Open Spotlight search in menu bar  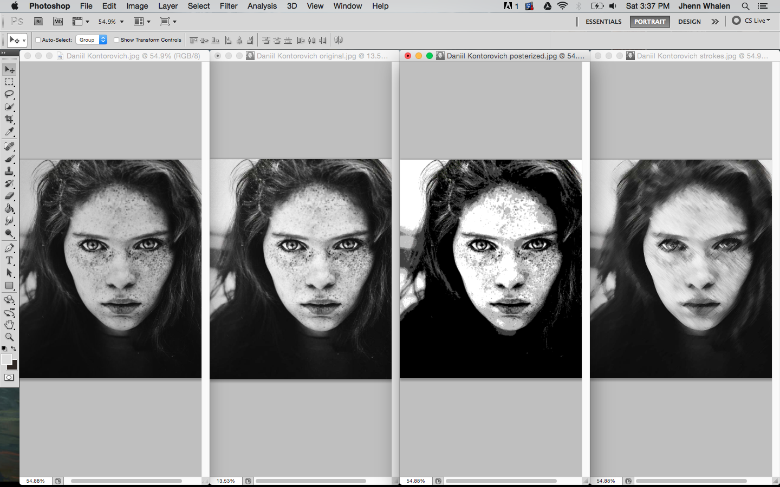pos(745,6)
